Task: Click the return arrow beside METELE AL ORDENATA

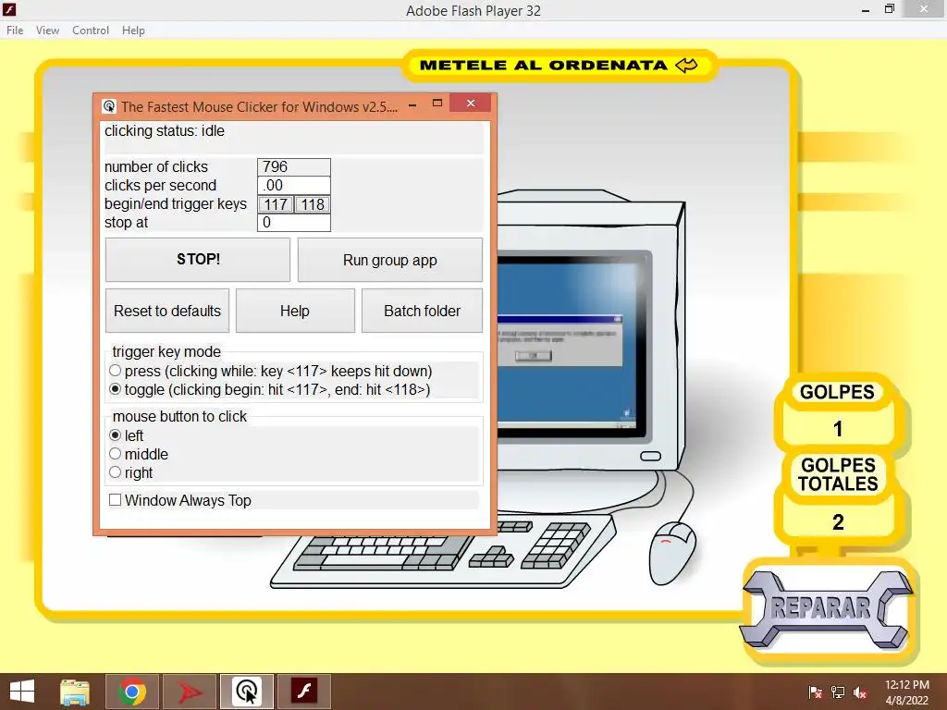Action: pos(686,66)
